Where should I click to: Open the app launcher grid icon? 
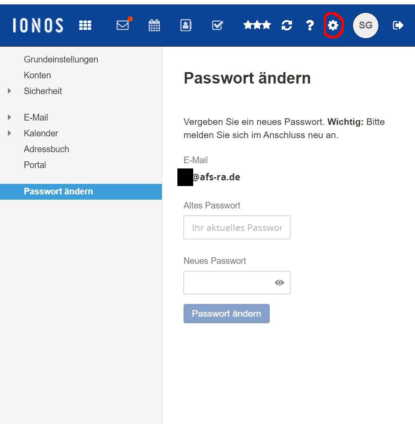coord(85,25)
